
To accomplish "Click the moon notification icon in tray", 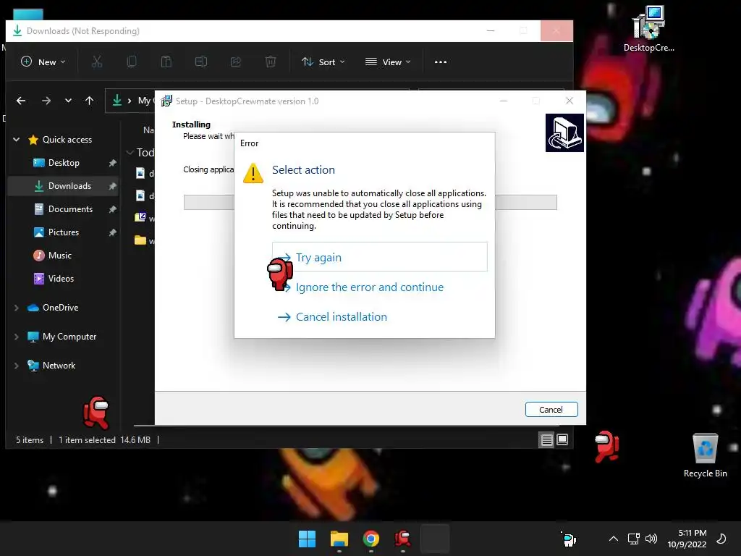I will [721, 539].
